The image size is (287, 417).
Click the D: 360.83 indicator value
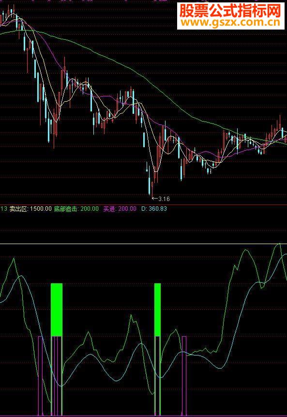[x=154, y=209]
